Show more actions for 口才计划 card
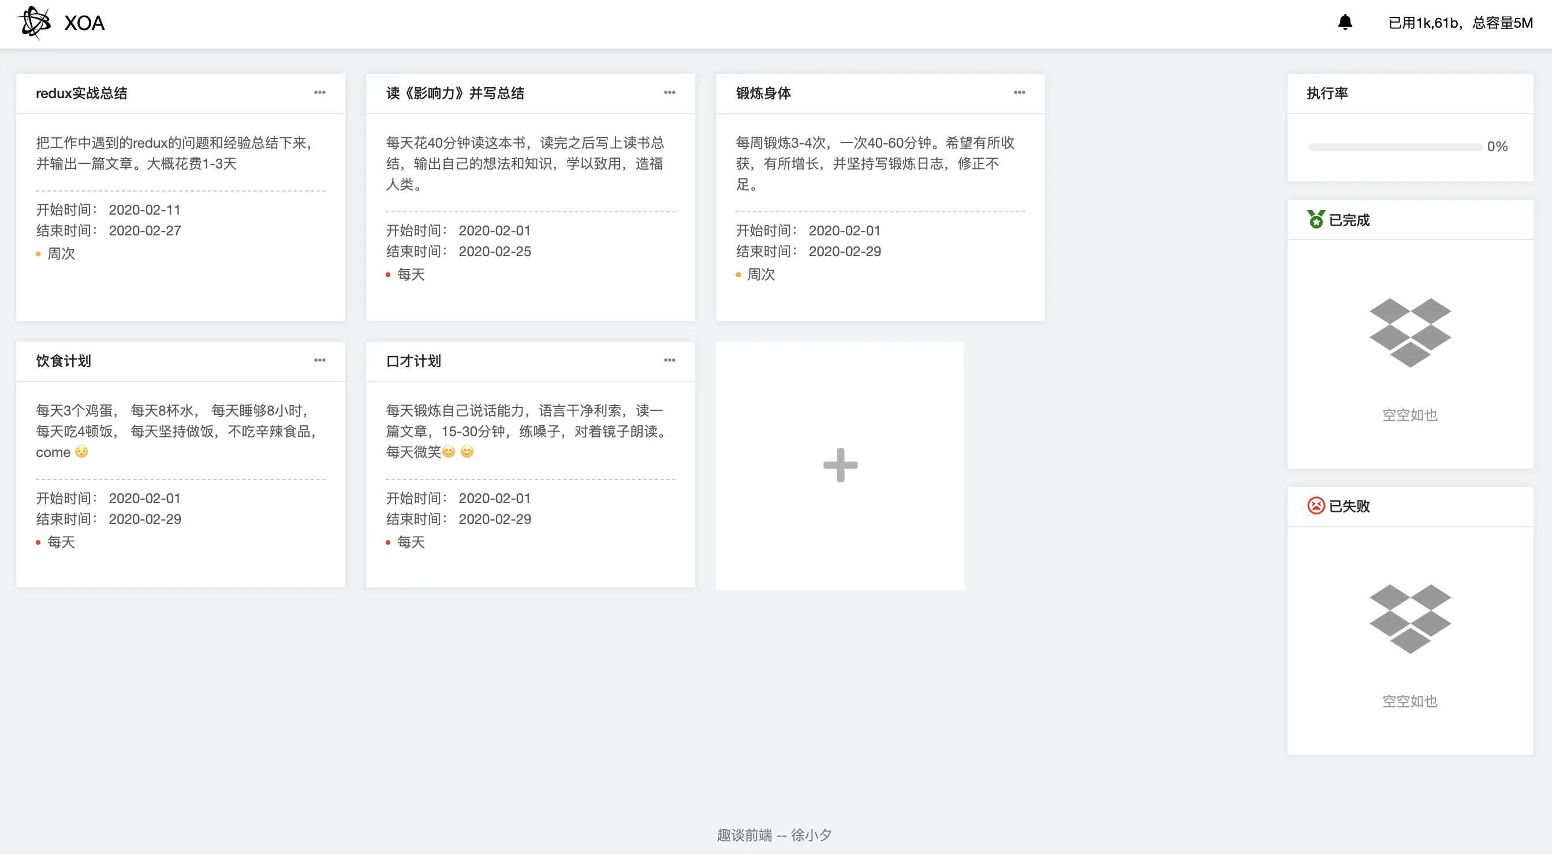The width and height of the screenshot is (1552, 854). coord(669,360)
